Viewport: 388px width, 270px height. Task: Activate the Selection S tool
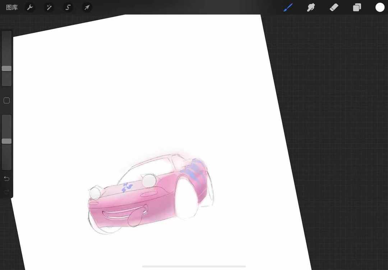coord(68,8)
